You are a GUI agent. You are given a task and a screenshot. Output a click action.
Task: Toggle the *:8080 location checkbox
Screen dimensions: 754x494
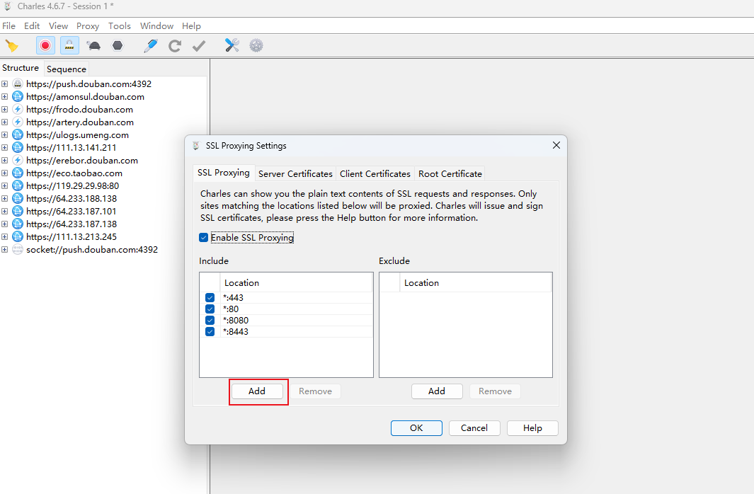coord(210,320)
